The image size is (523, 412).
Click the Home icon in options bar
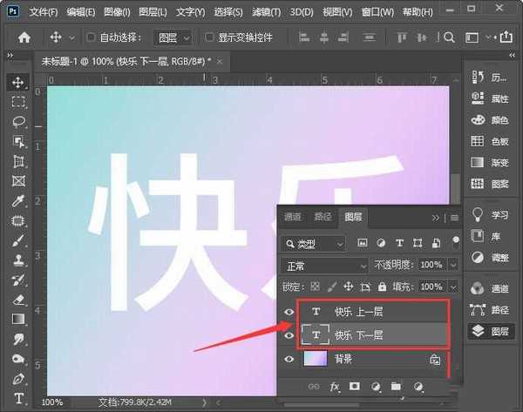[24, 37]
